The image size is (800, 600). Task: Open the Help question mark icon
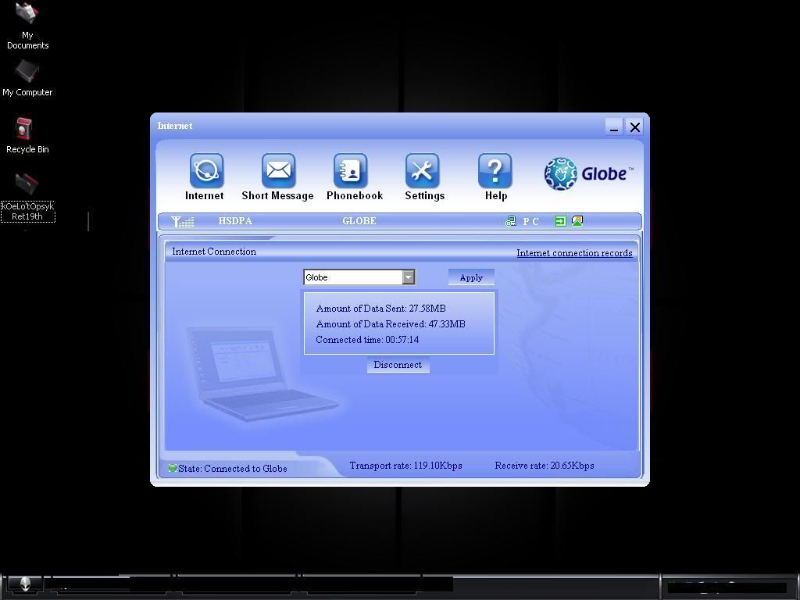[x=495, y=170]
